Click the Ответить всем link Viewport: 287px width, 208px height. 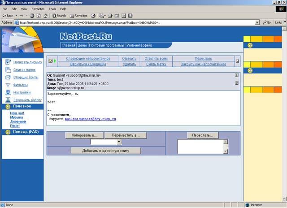pos(156,59)
